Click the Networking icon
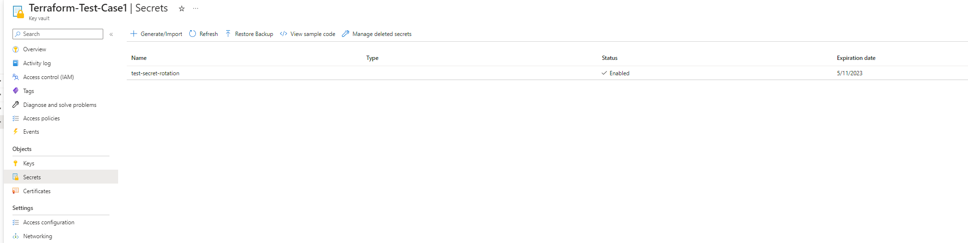The width and height of the screenshot is (968, 243). (x=16, y=236)
